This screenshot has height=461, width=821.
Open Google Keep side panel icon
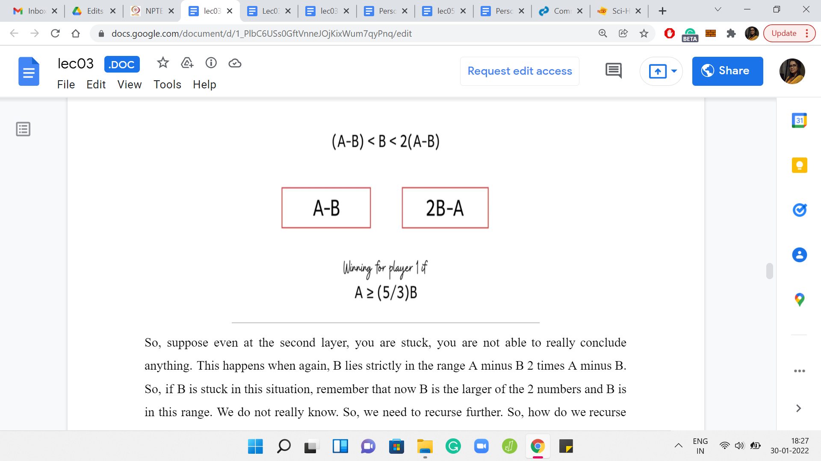pyautogui.click(x=799, y=165)
